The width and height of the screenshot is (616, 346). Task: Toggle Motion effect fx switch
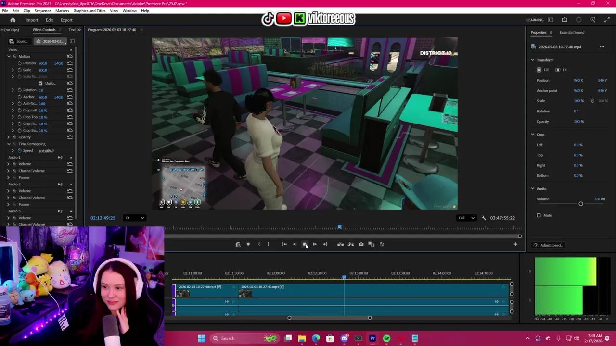pyautogui.click(x=14, y=56)
